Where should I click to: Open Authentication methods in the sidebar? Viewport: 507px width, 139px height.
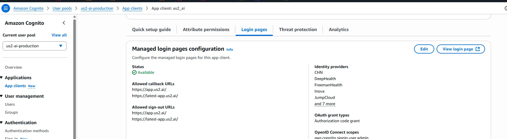27,131
